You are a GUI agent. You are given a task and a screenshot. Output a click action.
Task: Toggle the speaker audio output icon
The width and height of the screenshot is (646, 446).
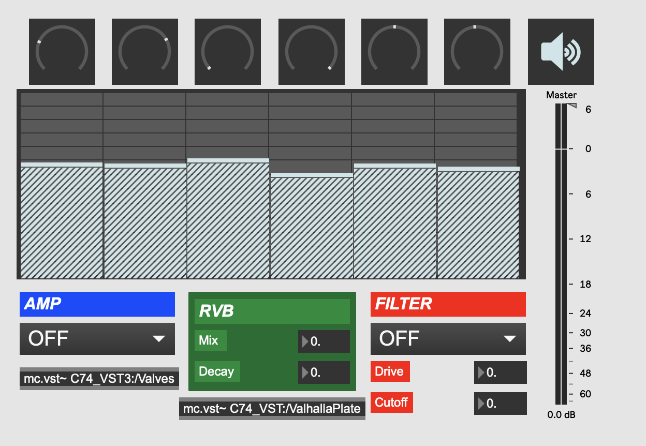tap(561, 52)
